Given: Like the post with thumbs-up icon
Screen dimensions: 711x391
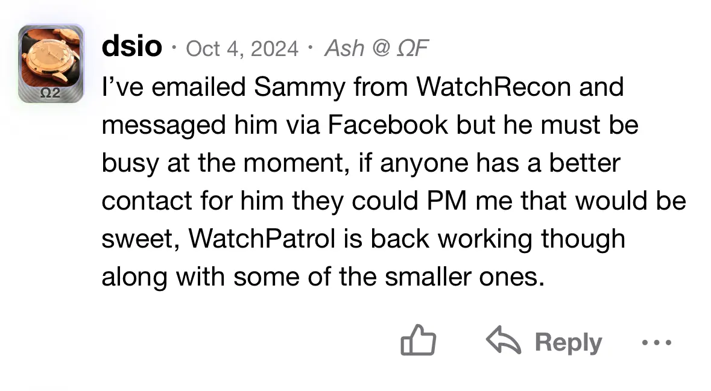Looking at the screenshot, I should 418,341.
